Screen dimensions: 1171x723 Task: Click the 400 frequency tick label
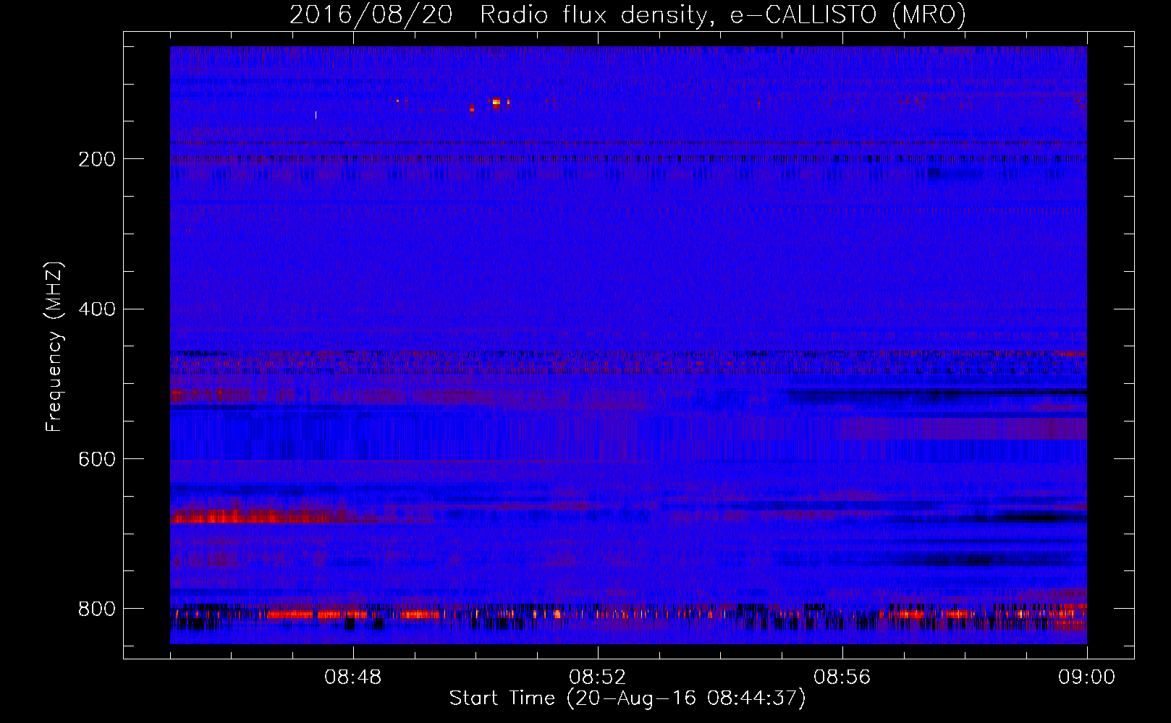(97, 309)
